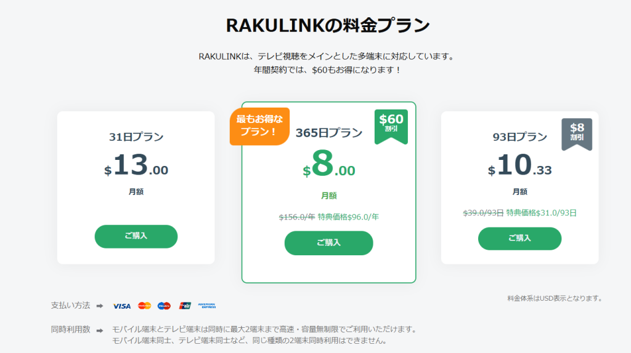Click the orange 最もお得なプラン! badge
This screenshot has height=353, width=631.
click(x=259, y=127)
